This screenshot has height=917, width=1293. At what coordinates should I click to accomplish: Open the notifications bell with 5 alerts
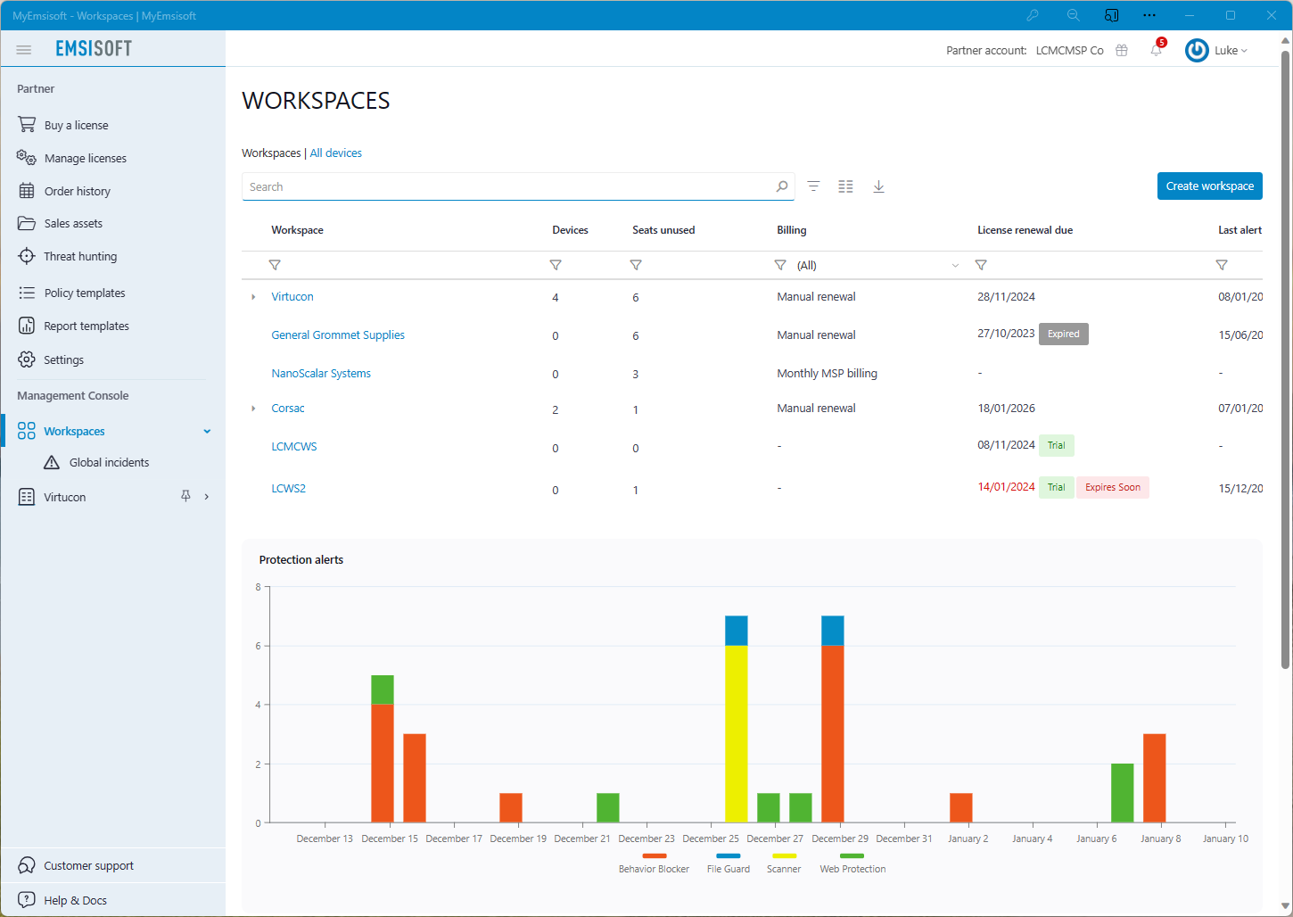[x=1155, y=50]
